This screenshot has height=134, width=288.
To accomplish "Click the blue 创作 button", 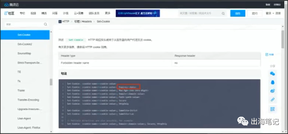I will (238, 13).
